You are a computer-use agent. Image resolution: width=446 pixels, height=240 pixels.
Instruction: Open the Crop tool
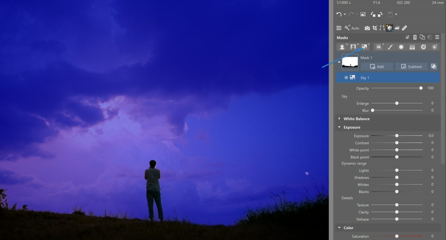[x=375, y=28]
